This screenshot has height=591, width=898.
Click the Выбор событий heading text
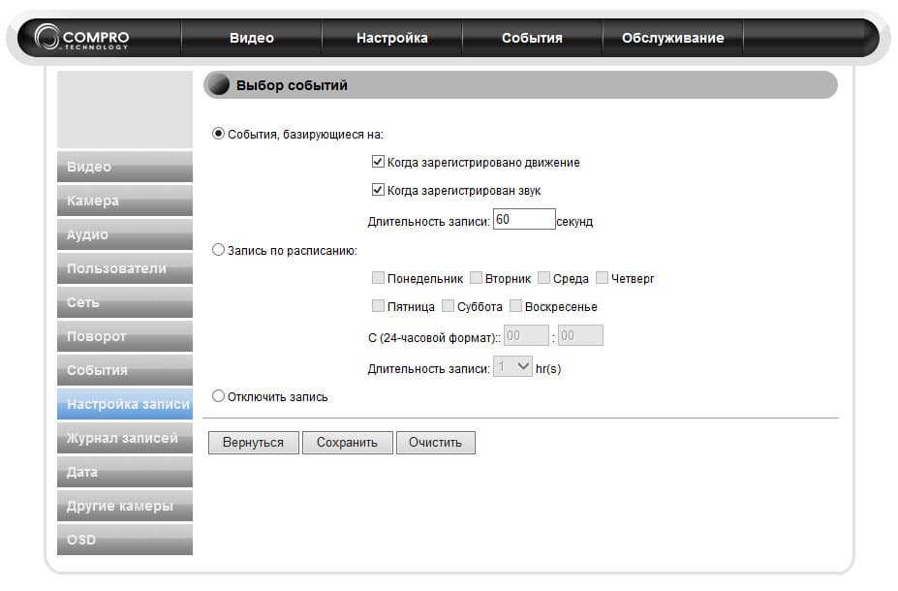293,85
